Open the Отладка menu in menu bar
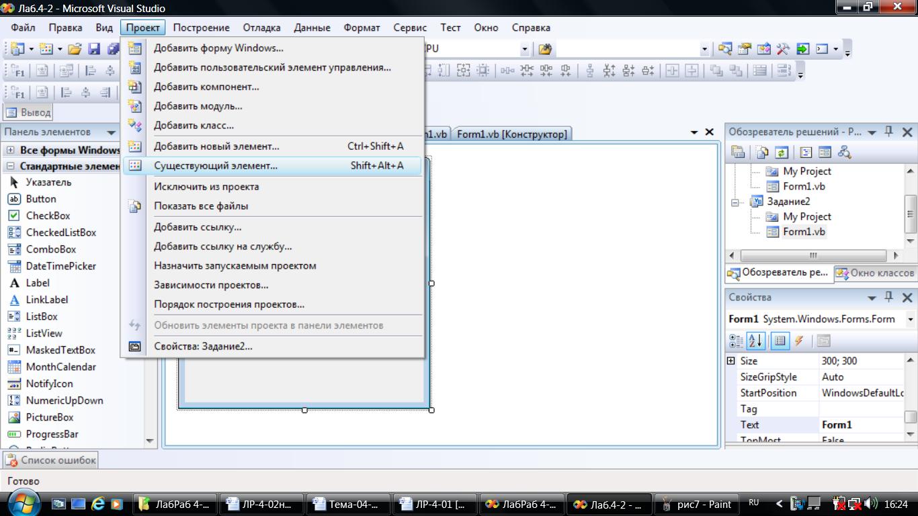This screenshot has height=516, width=918. (x=261, y=28)
